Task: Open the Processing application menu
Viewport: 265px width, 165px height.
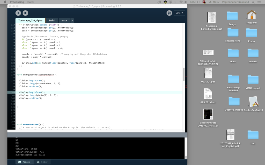Action: [x=17, y=2]
